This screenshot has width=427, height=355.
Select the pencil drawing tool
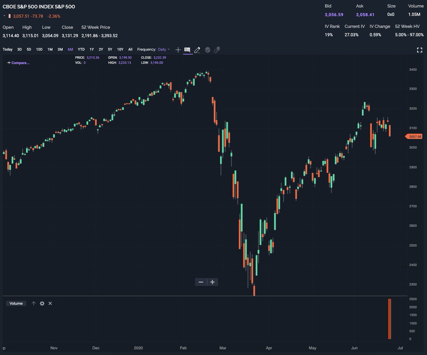197,50
